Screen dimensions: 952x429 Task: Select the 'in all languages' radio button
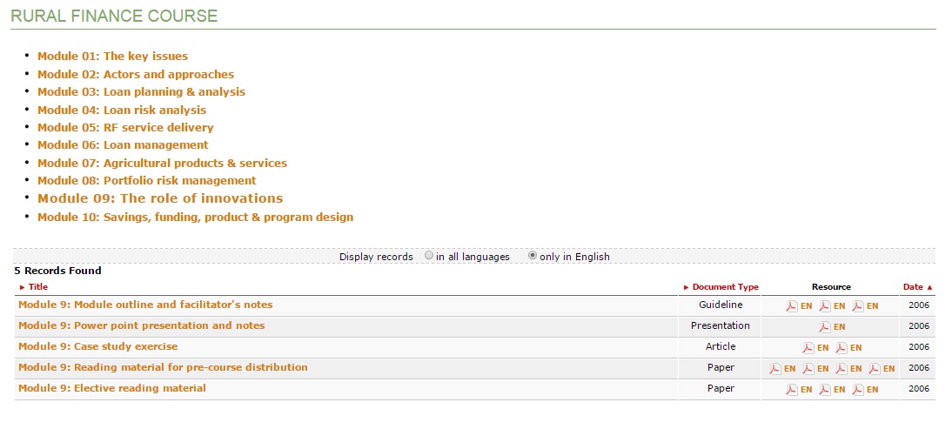(x=429, y=257)
